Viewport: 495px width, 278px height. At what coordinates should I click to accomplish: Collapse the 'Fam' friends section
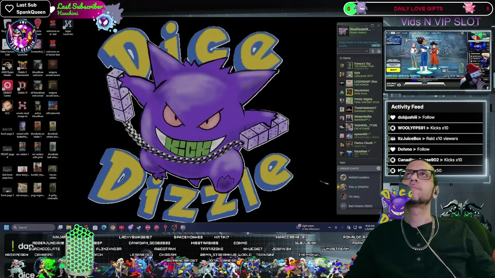pyautogui.click(x=342, y=163)
